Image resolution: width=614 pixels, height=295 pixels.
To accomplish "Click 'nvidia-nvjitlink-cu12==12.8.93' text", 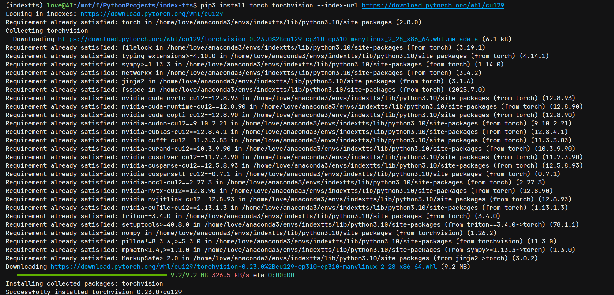I will (x=178, y=199).
